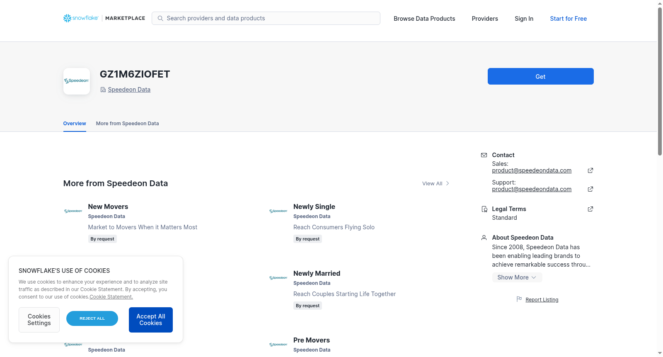Screen dimensions: 663x357
Task: Click the Newly Married Speedeon logo
Action: coord(278,278)
